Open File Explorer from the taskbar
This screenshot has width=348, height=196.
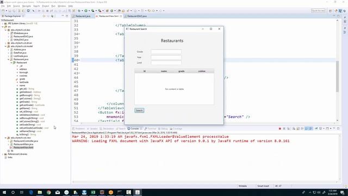tap(40, 192)
